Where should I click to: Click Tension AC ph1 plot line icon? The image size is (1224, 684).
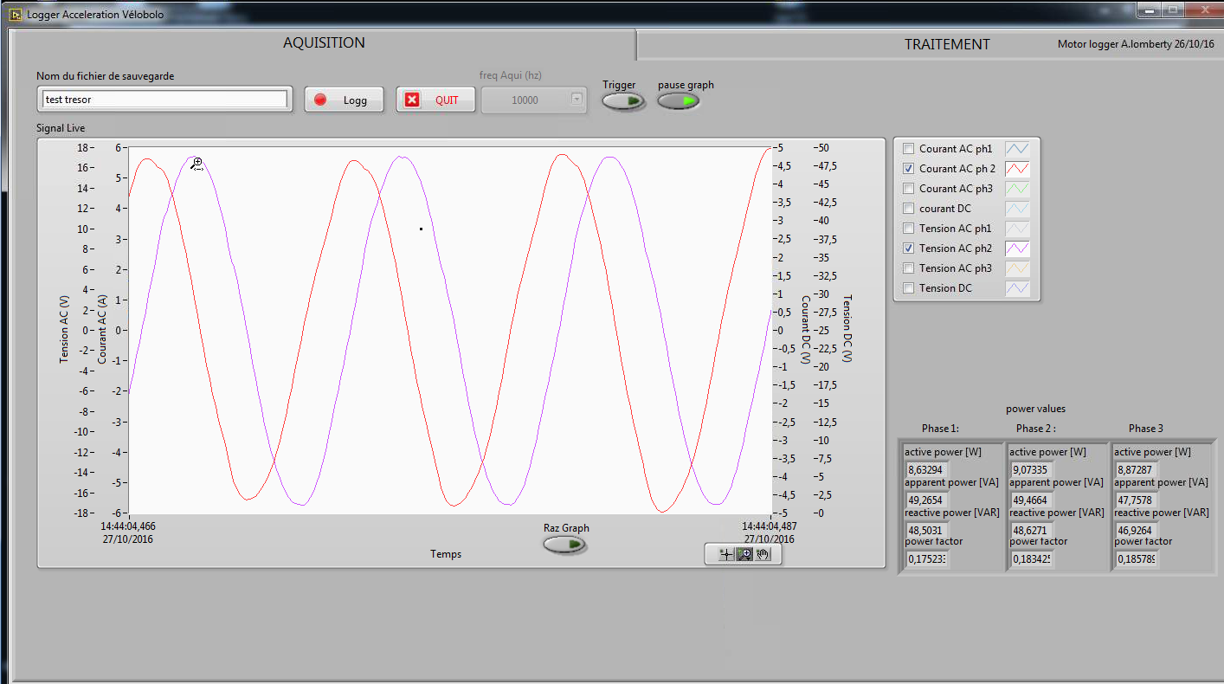click(1017, 229)
